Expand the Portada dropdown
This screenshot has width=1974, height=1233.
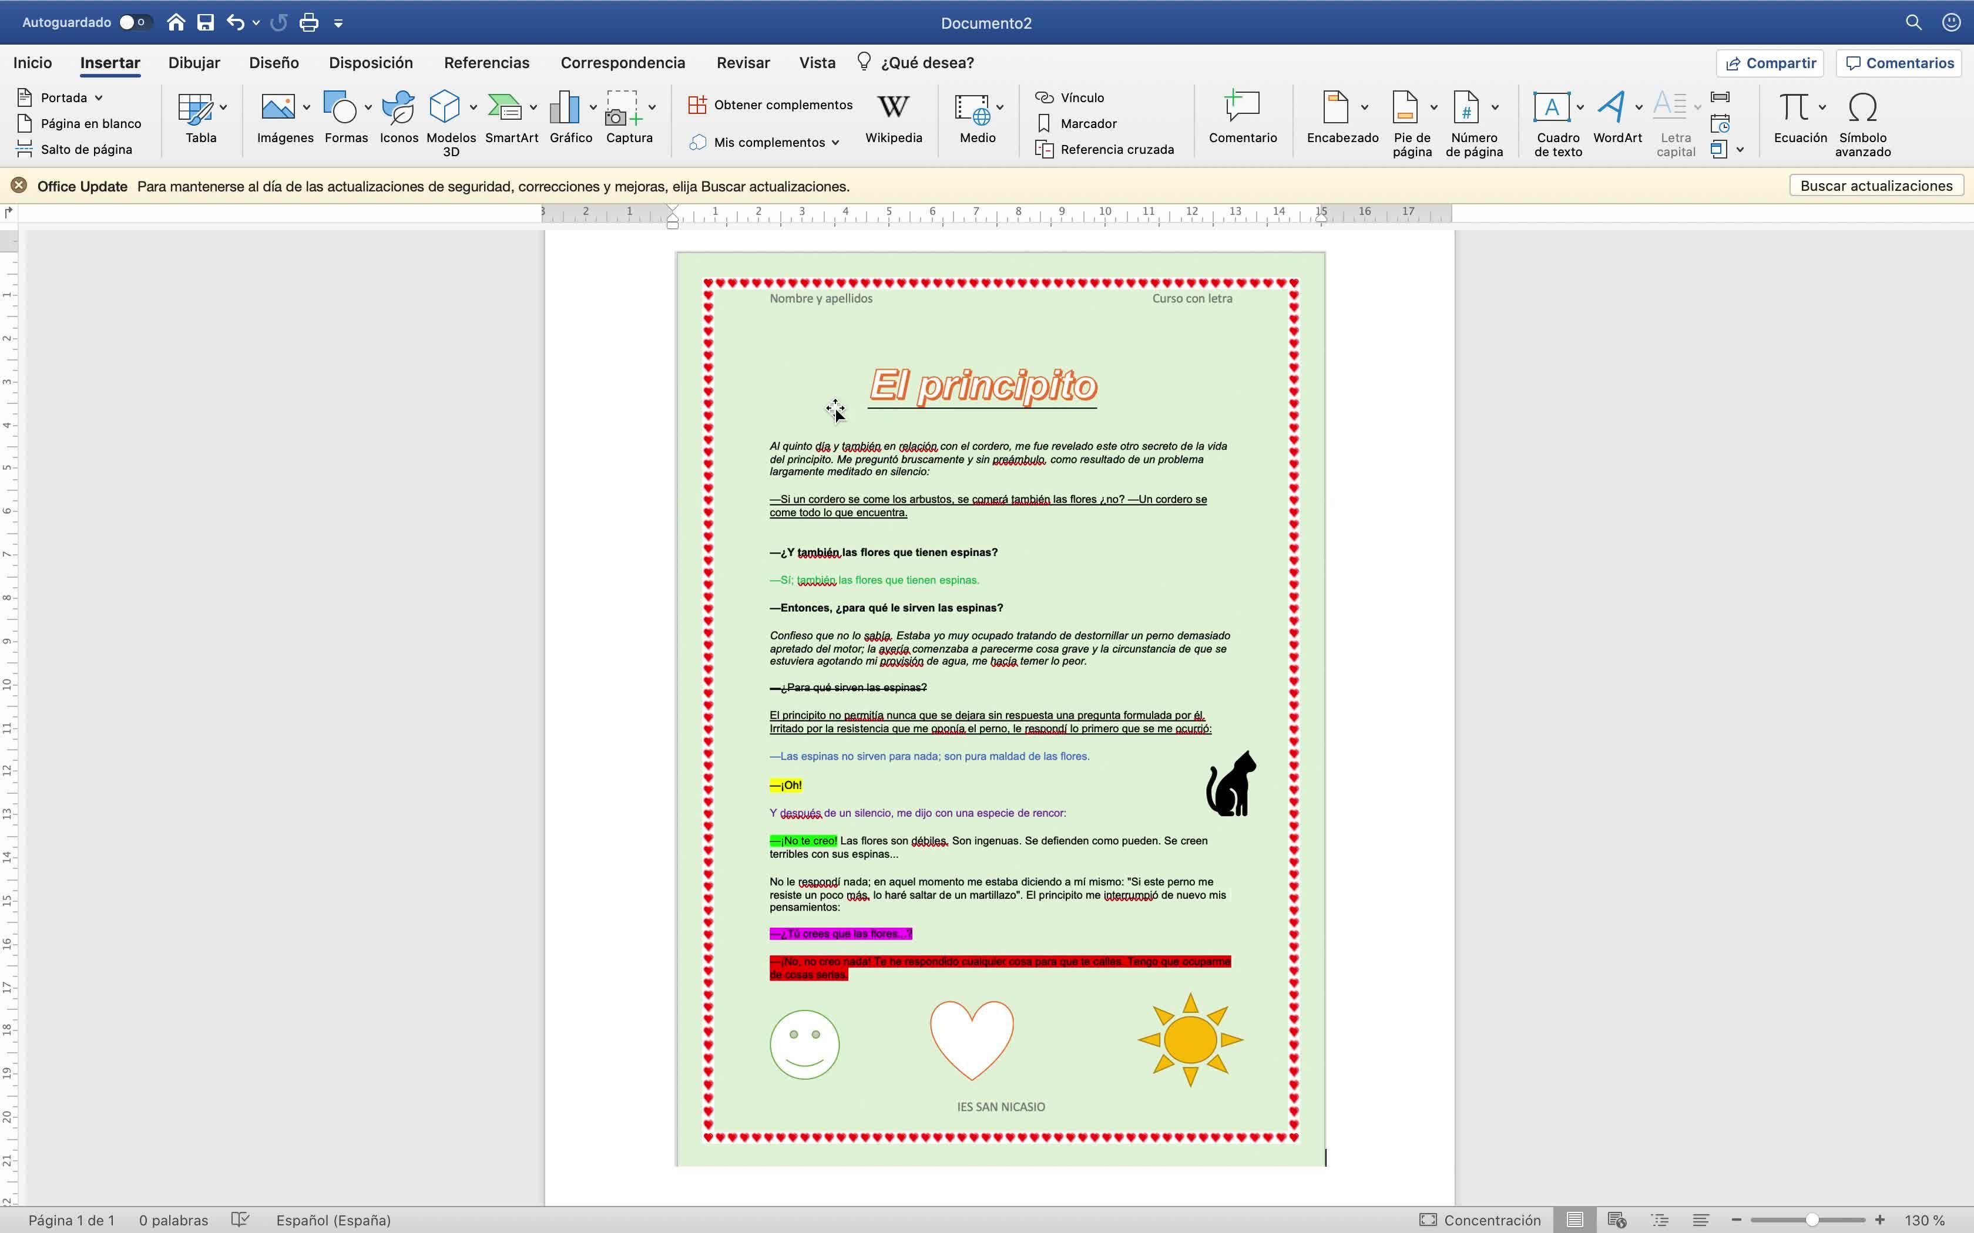pyautogui.click(x=99, y=98)
